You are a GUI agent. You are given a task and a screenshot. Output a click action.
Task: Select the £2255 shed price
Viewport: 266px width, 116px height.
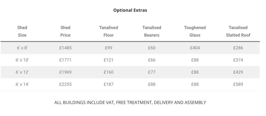pos(65,84)
